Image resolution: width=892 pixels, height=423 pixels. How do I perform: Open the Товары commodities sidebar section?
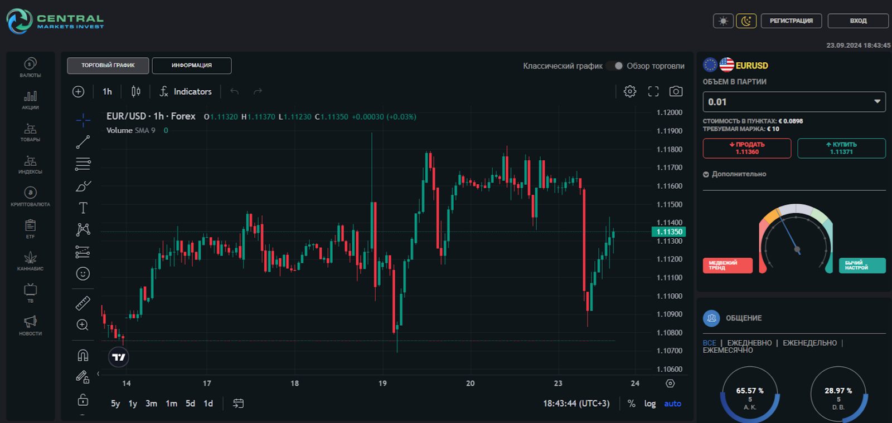pos(30,132)
